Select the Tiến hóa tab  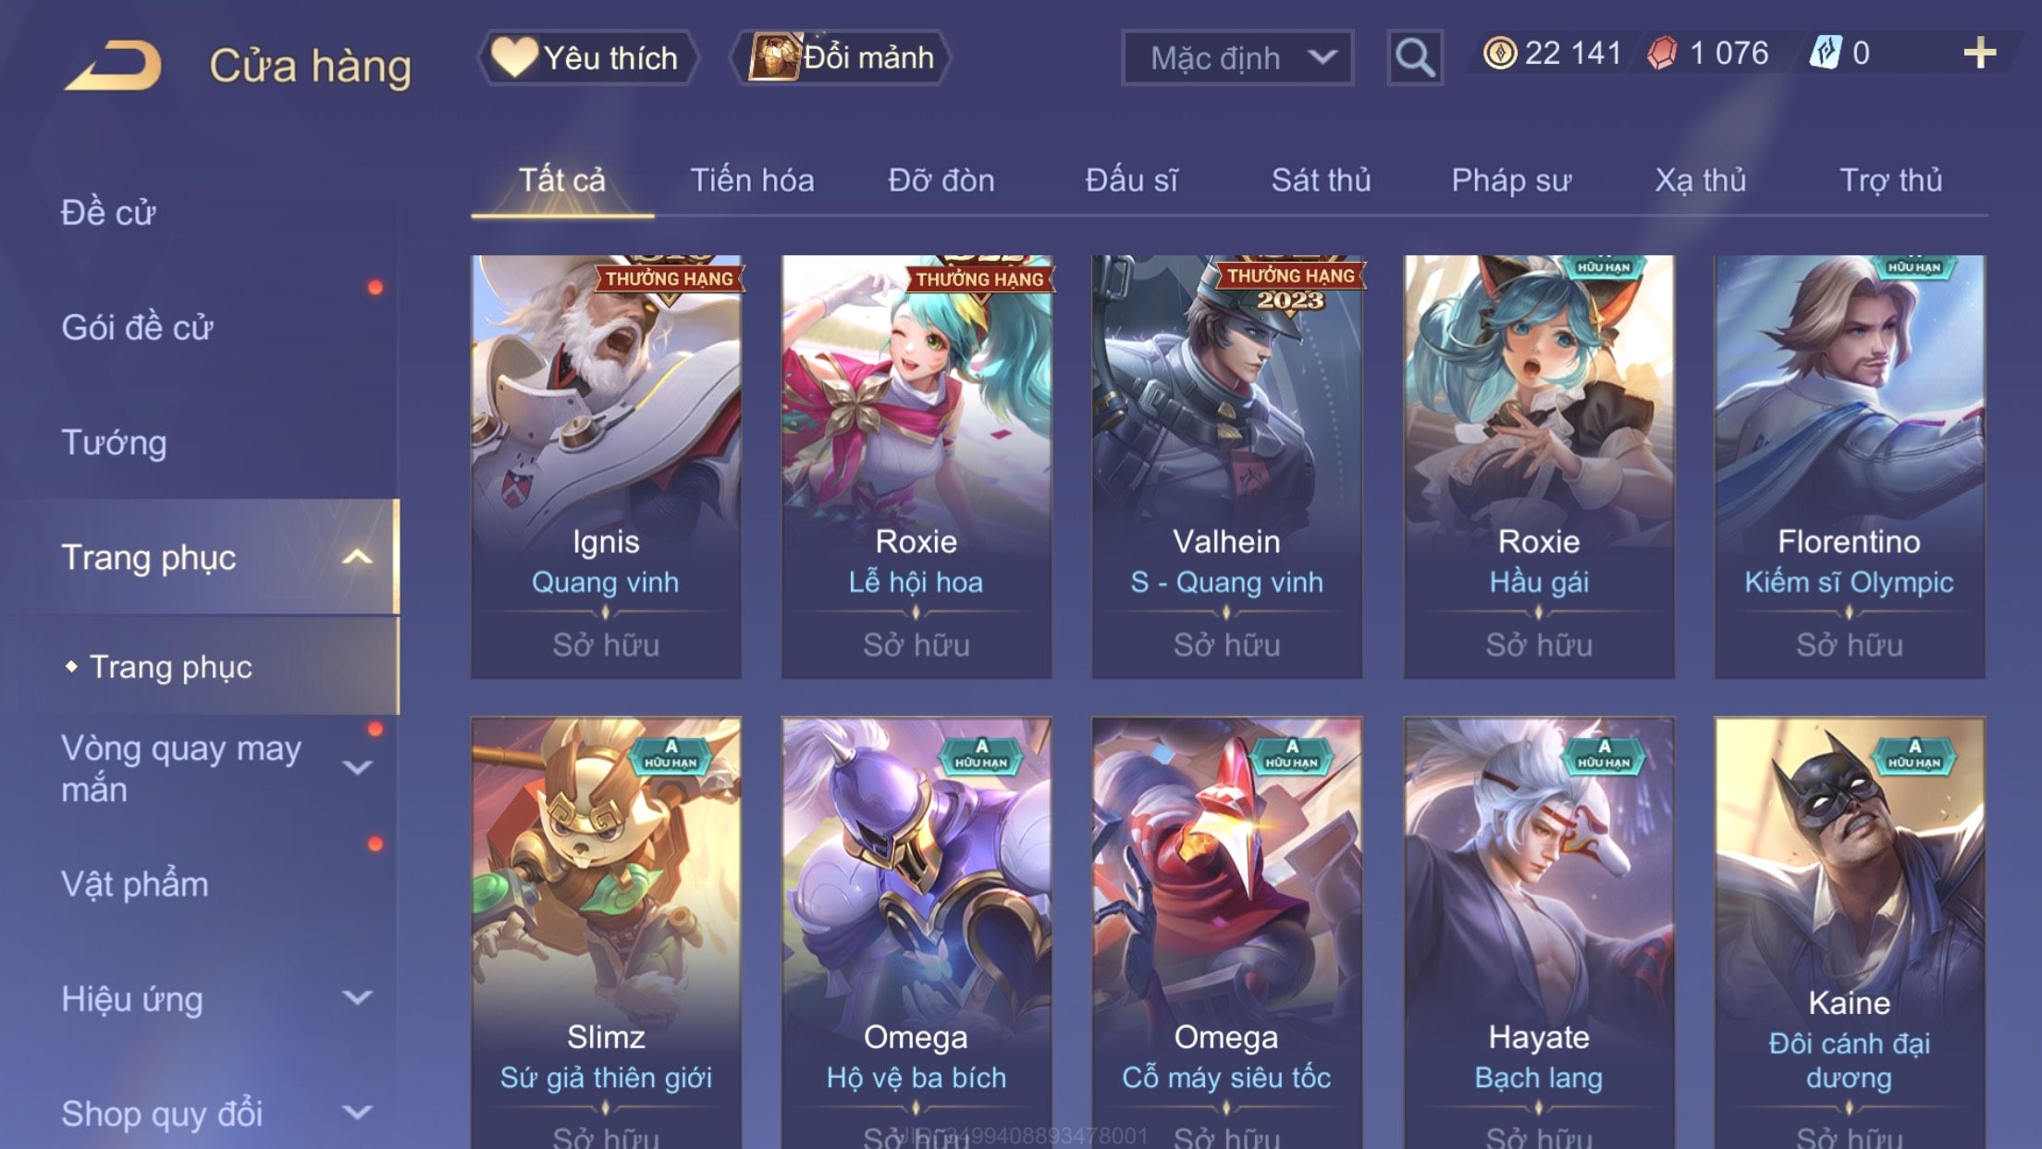752,179
